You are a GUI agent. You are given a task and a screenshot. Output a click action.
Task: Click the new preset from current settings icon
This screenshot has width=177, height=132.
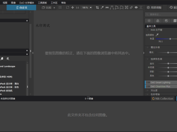(2, 59)
